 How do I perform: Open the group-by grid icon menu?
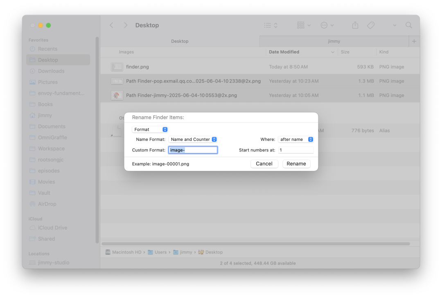[x=304, y=25]
